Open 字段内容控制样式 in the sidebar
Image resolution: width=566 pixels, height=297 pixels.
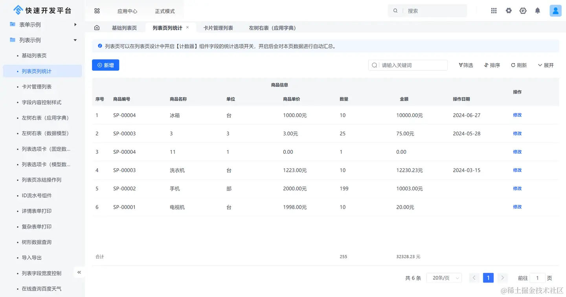click(42, 102)
